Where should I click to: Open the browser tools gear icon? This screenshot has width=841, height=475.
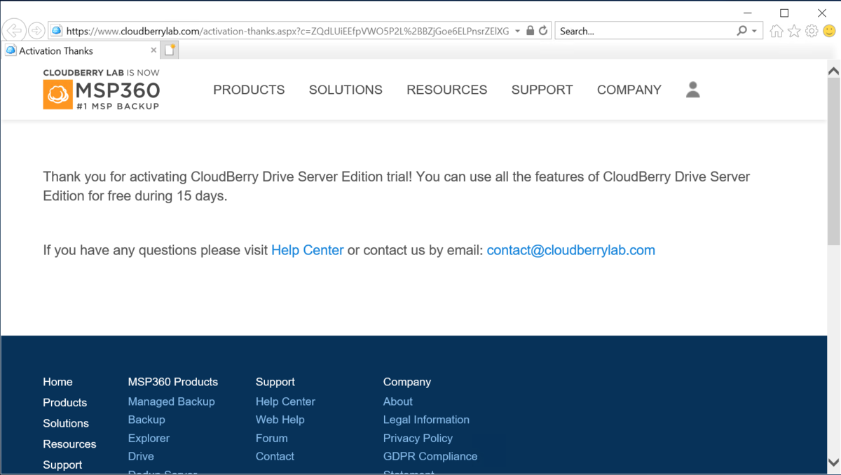812,31
